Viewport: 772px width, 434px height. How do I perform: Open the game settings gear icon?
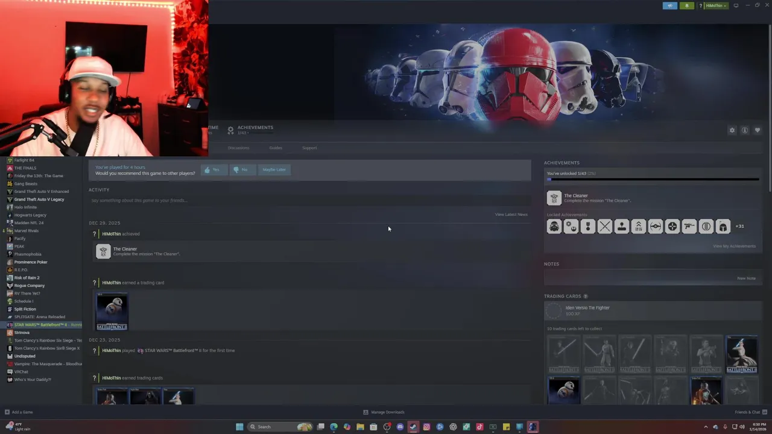[x=732, y=130]
